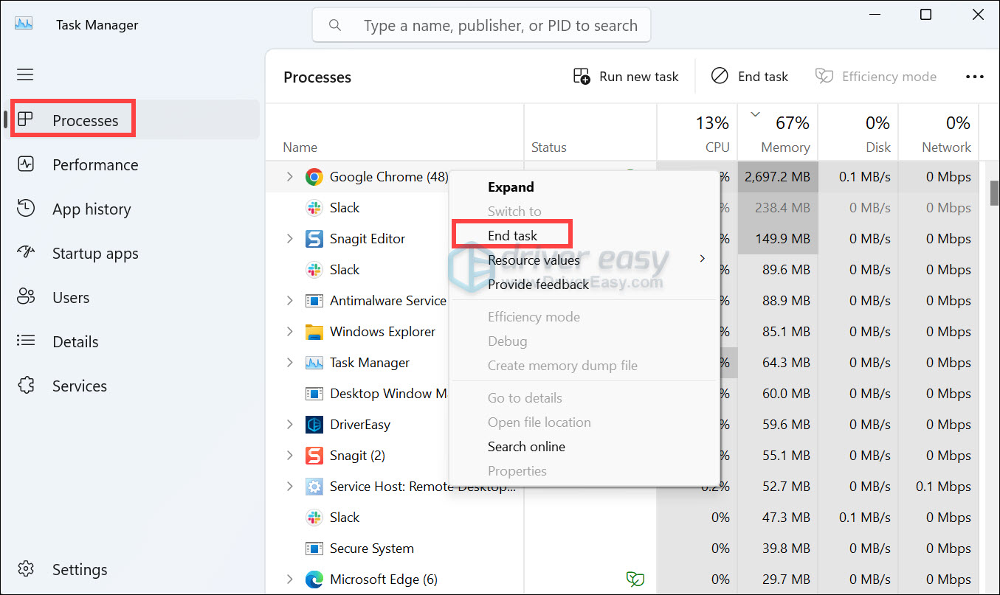Viewport: 1000px width, 595px height.
Task: Click the Microsoft Edge process icon
Action: tap(314, 580)
